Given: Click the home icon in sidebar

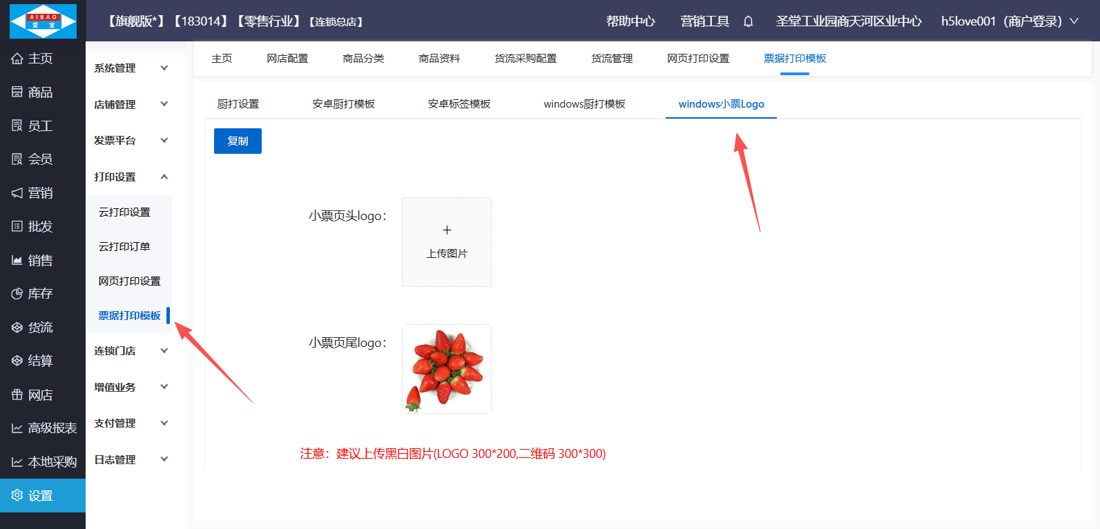Looking at the screenshot, I should [17, 59].
